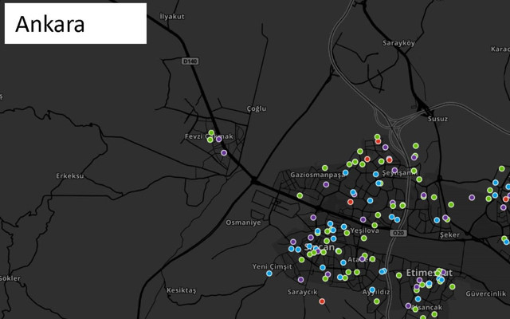The image size is (510, 319).
Task: Select the red dot south of Saraycık
Action: coord(322,301)
